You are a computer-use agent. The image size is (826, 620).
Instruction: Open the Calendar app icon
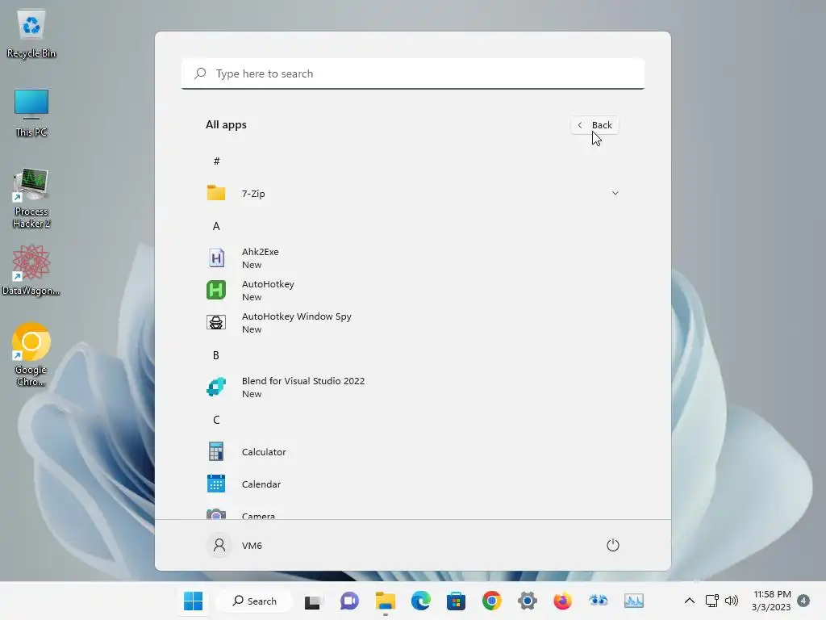[216, 484]
